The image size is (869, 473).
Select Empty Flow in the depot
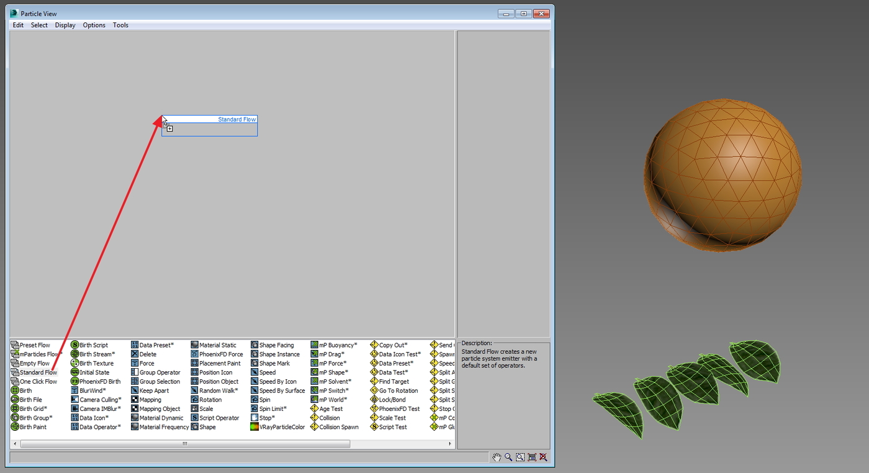point(30,363)
